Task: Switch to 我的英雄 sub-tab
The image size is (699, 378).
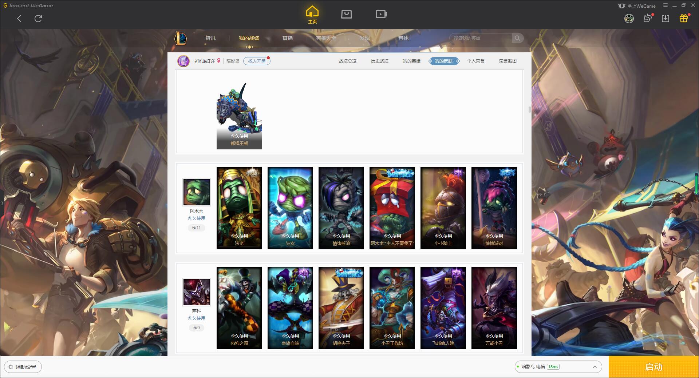Action: point(411,61)
